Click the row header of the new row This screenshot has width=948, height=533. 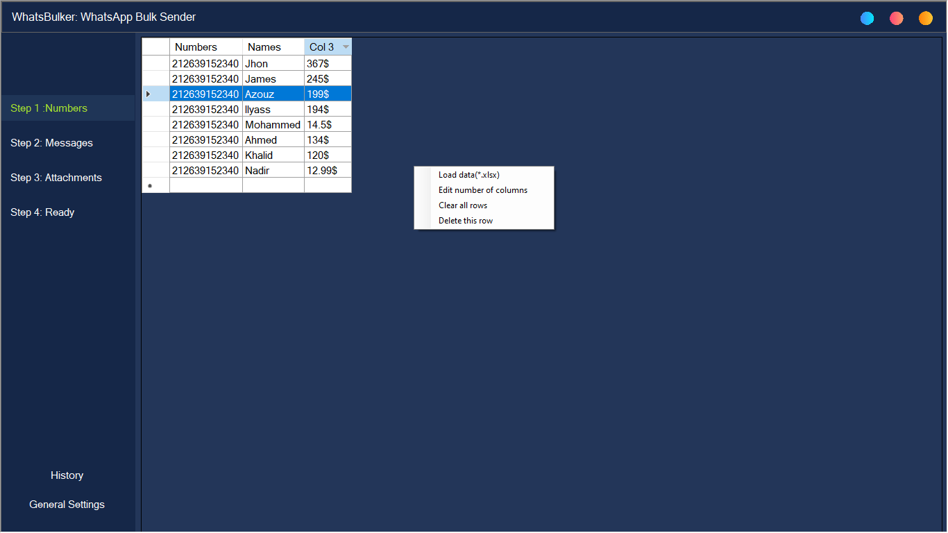tap(156, 185)
